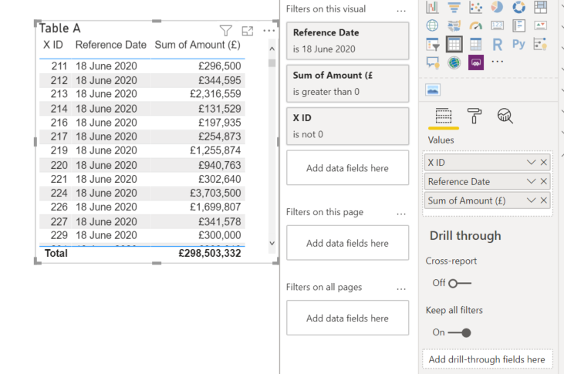Remove X ID field from Values
564x374 pixels.
point(543,162)
